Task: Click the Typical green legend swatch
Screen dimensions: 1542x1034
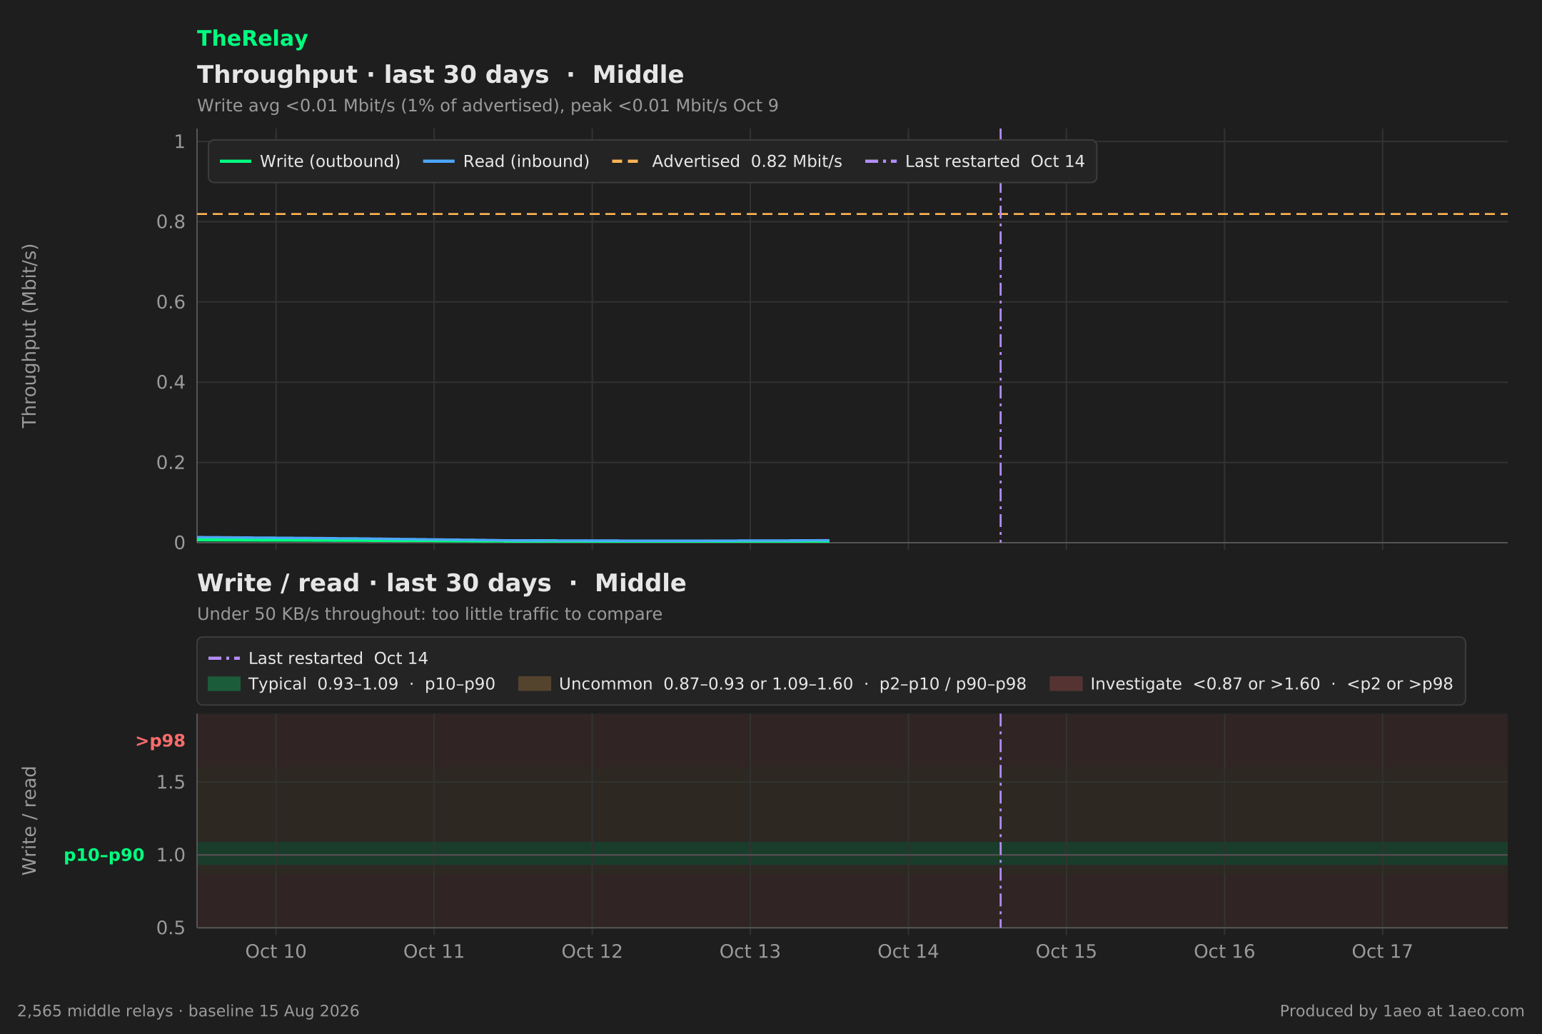Action: click(x=223, y=683)
